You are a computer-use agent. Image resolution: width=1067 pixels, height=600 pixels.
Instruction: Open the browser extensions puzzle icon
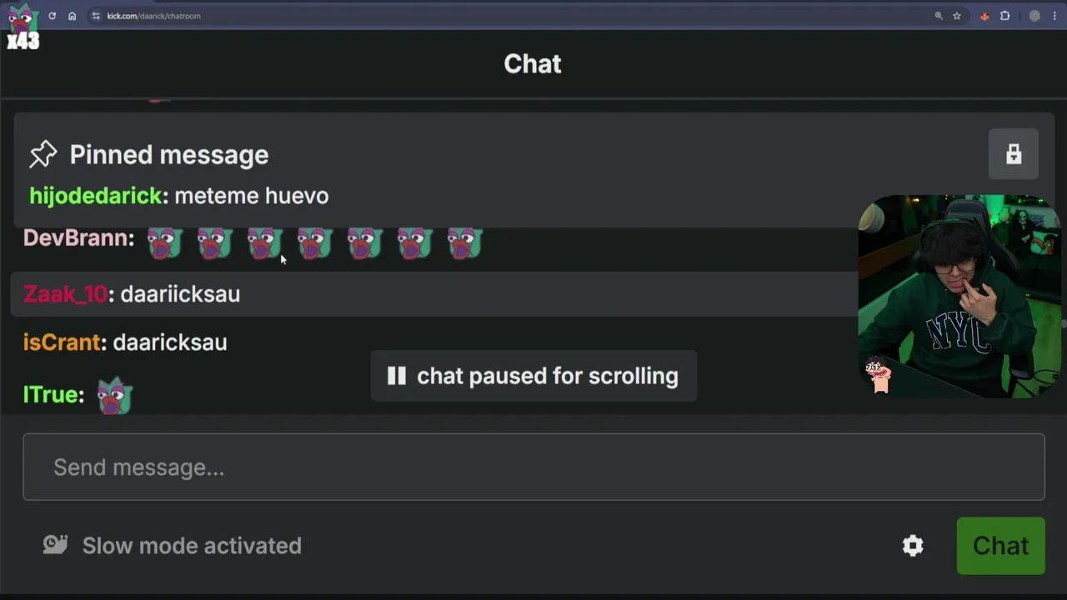[x=1005, y=16]
